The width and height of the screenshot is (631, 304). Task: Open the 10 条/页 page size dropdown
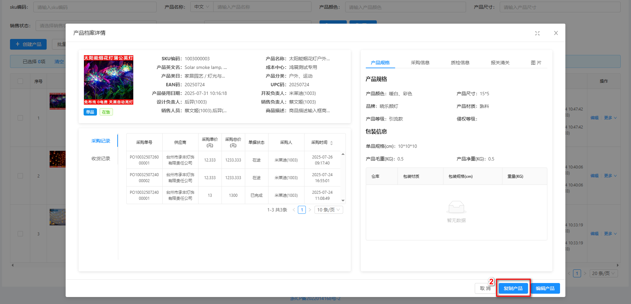pos(328,210)
